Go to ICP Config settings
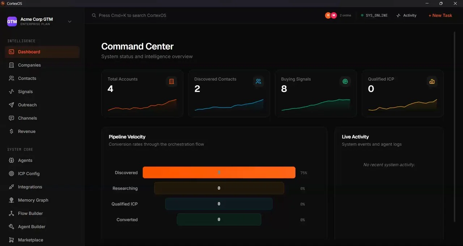The image size is (463, 246). 42,174
